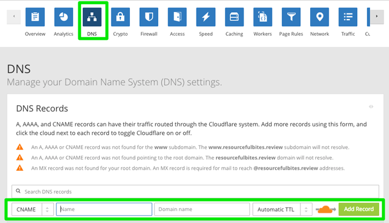Image resolution: width=389 pixels, height=223 pixels.
Task: Open the Overview section icon
Action: (35, 17)
